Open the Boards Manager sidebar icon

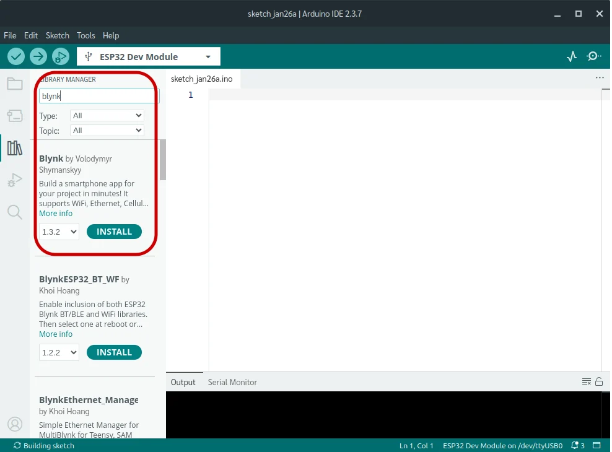point(15,116)
